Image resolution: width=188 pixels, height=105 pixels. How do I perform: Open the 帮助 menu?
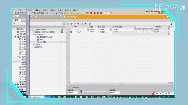pyautogui.click(x=75, y=10)
